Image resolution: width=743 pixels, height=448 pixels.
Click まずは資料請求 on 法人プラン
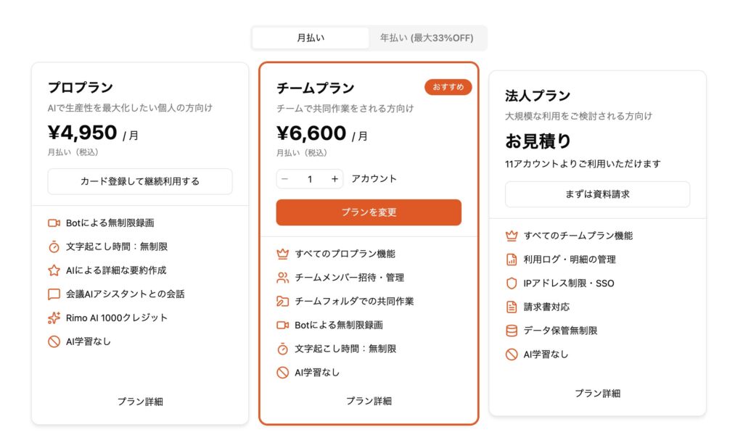point(597,194)
